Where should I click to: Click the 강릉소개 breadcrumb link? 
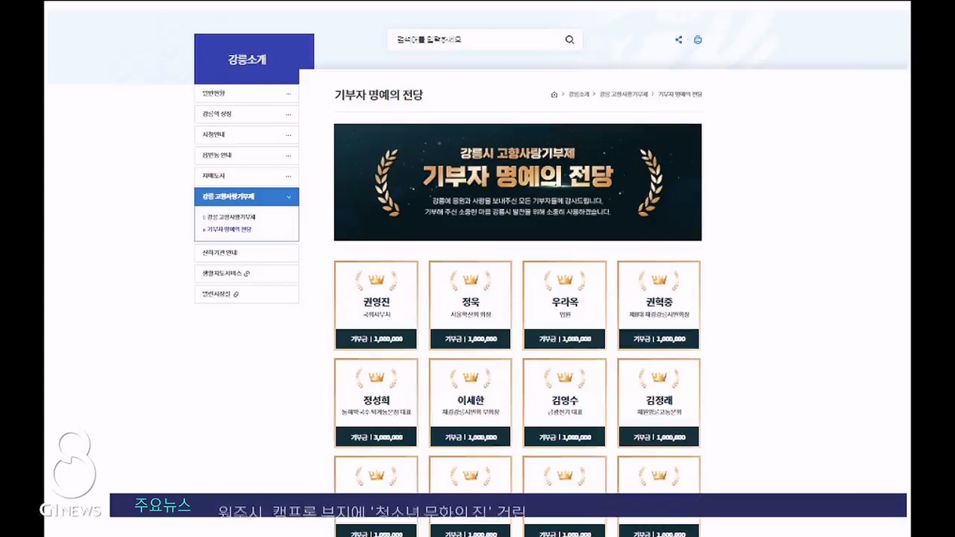pos(579,95)
